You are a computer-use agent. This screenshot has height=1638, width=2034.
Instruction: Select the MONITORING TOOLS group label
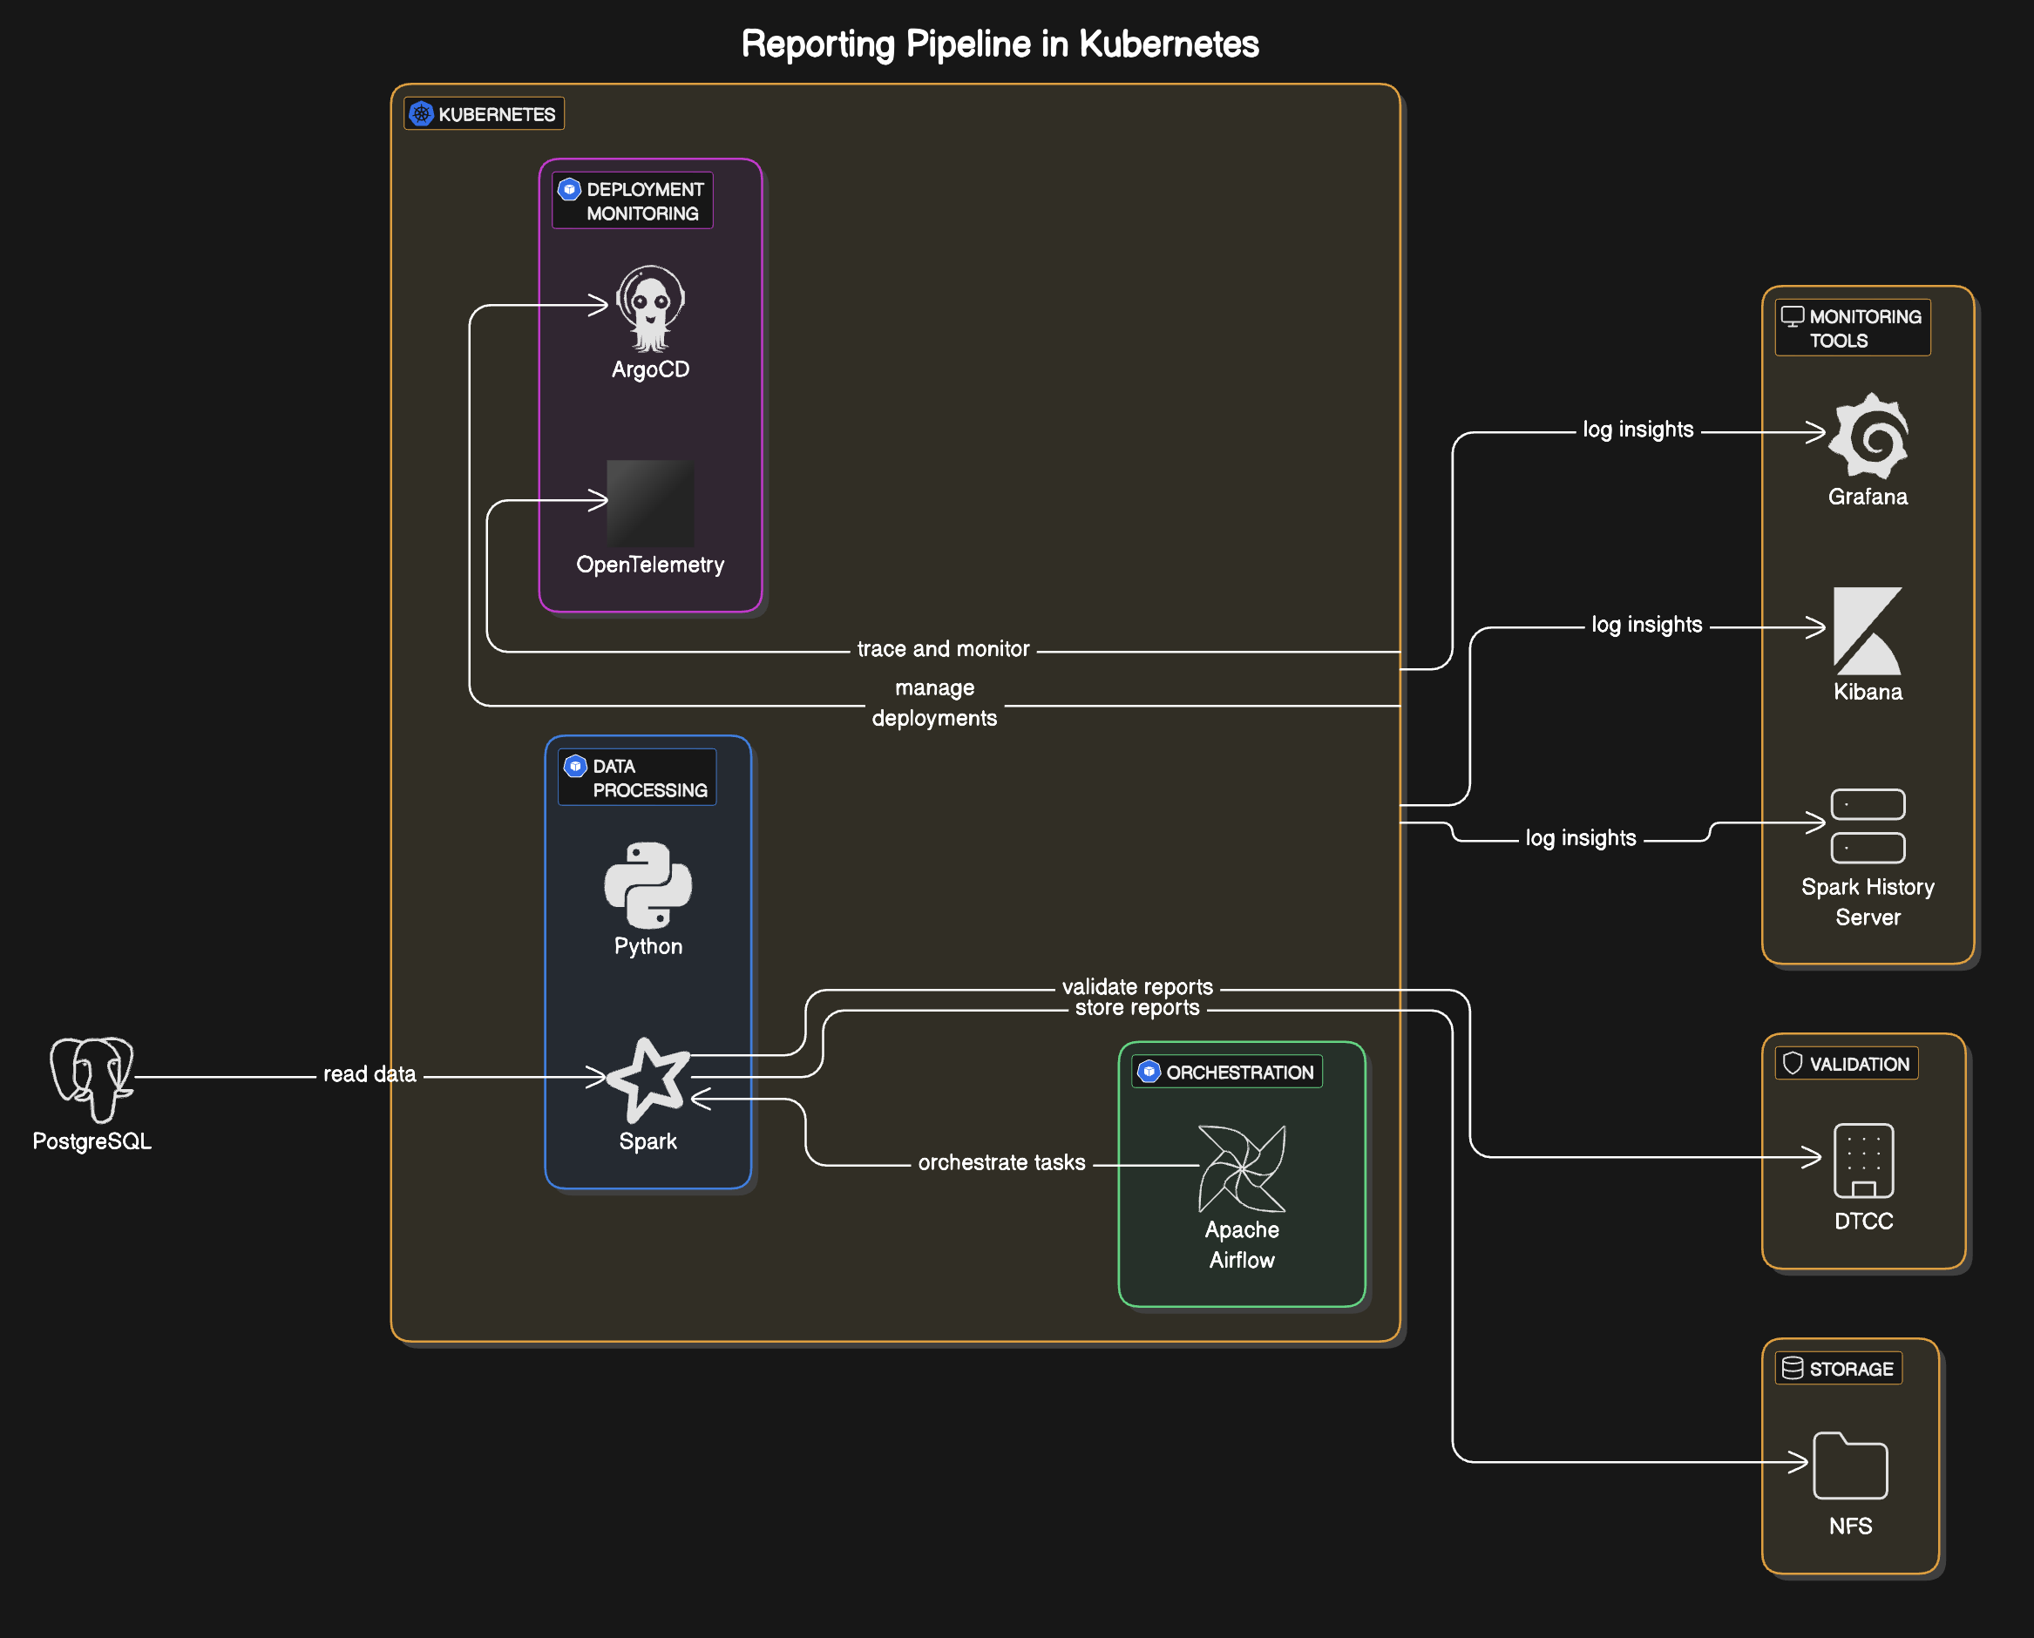[x=1853, y=328]
